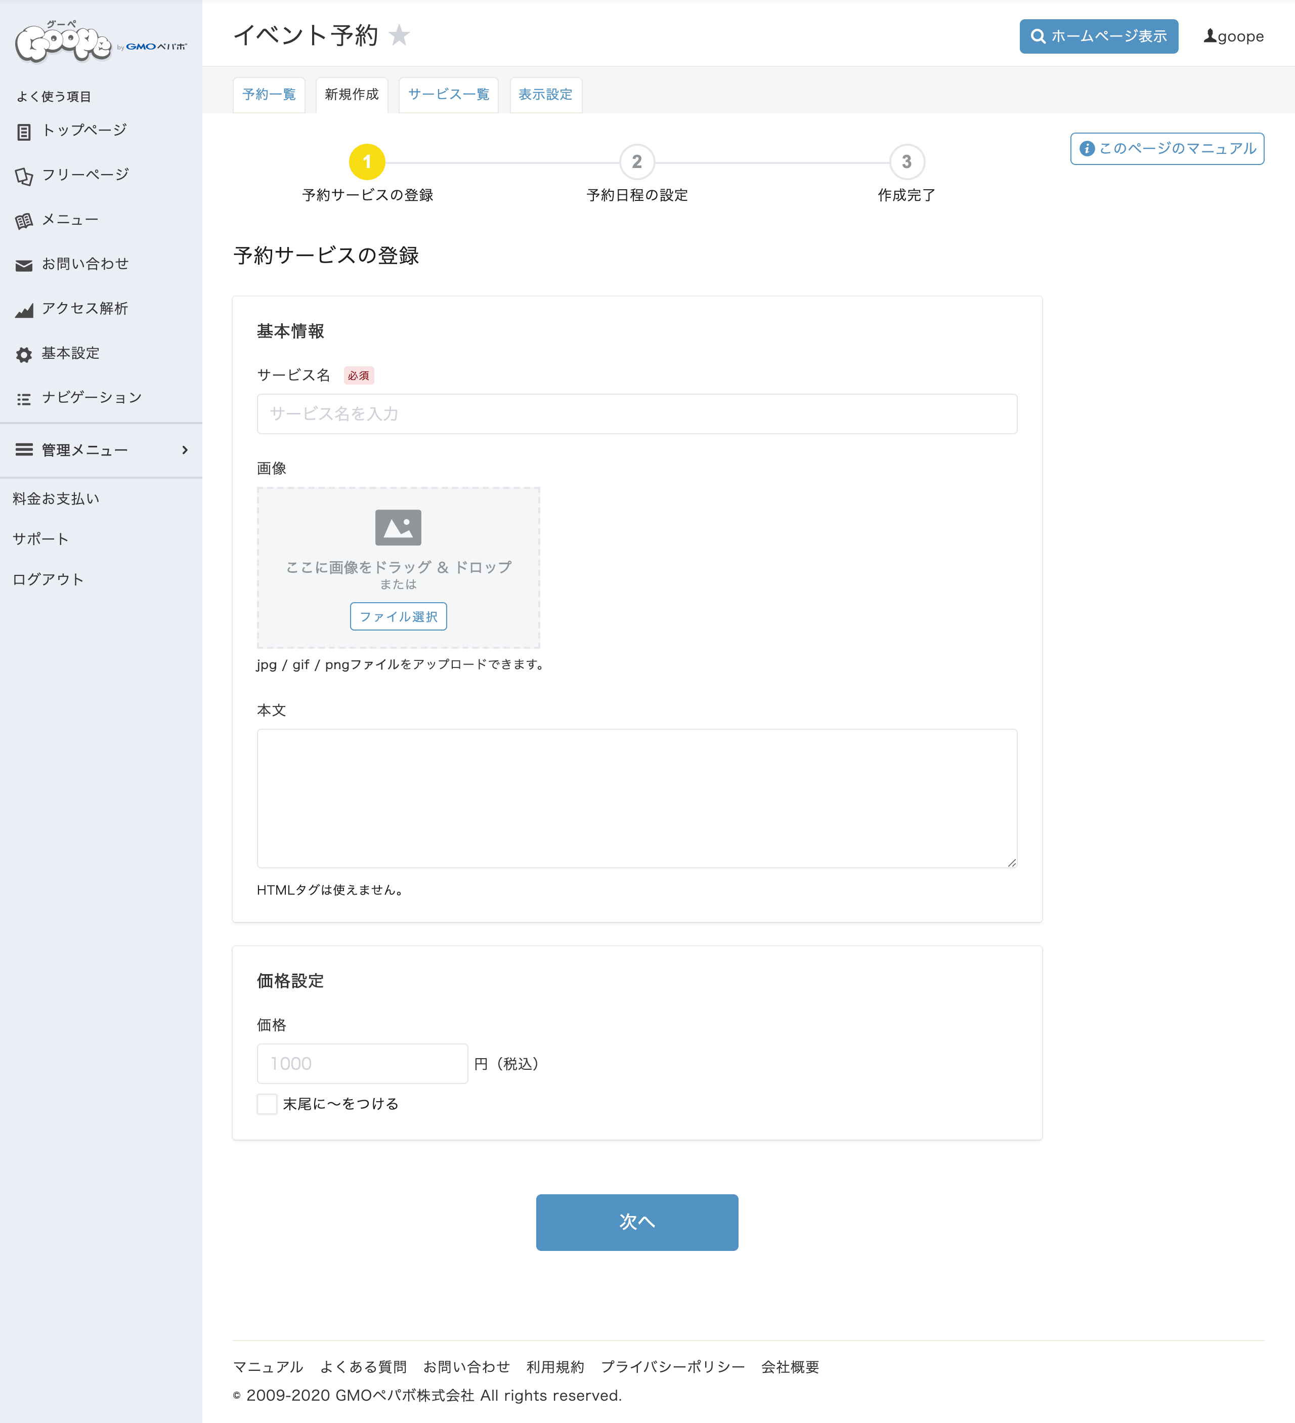Click the image placeholder icon in upload area
1295x1423 pixels.
pyautogui.click(x=398, y=527)
